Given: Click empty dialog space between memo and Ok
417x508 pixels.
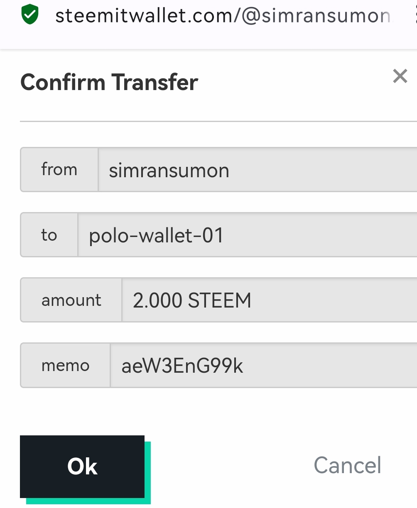Looking at the screenshot, I should click(x=218, y=411).
